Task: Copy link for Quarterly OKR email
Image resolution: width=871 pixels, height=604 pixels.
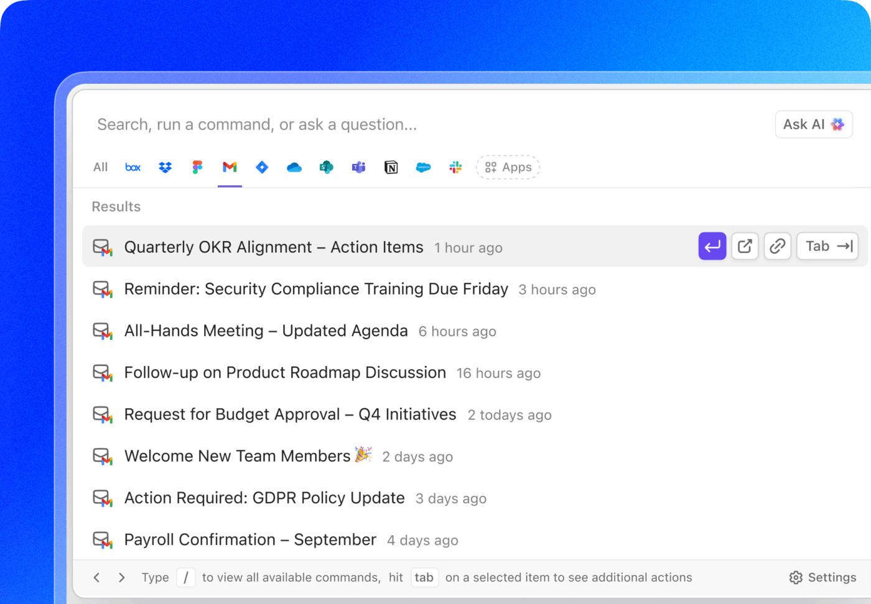Action: click(x=777, y=246)
